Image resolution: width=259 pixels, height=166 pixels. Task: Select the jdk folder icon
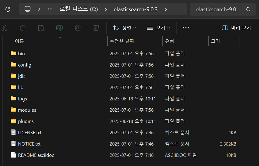13,76
